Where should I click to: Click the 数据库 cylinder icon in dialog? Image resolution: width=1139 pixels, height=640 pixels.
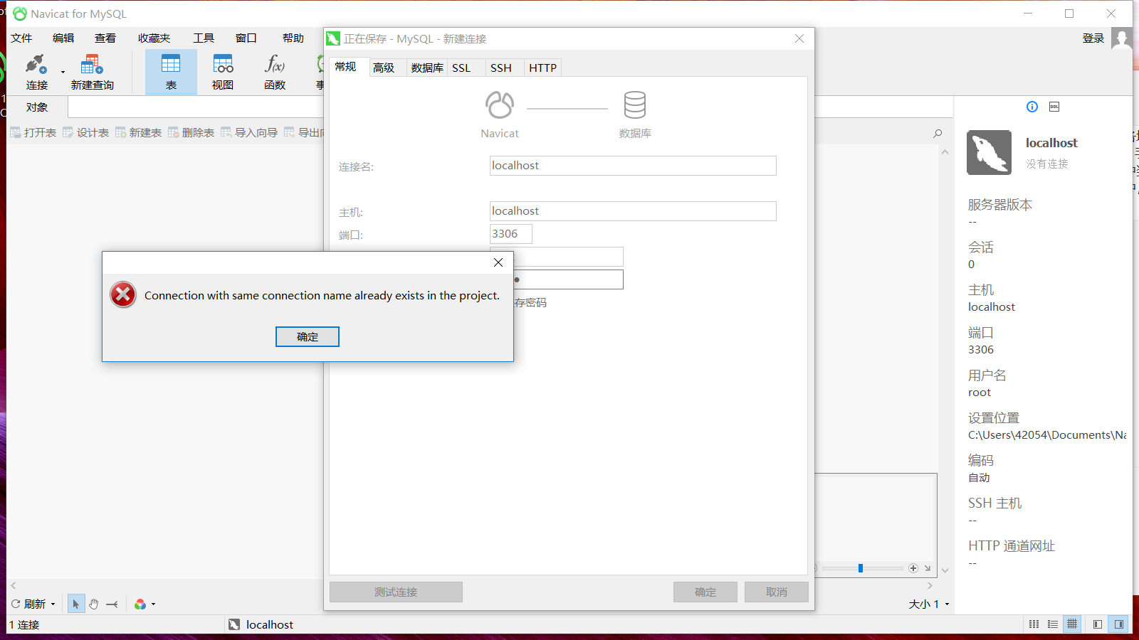point(635,105)
